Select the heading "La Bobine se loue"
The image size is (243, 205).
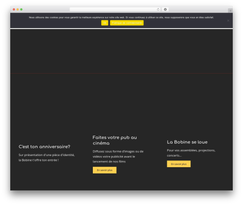(x=187, y=142)
